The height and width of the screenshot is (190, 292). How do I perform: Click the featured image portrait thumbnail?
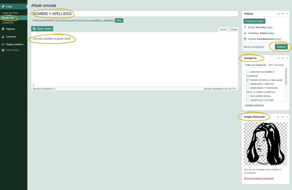265,144
